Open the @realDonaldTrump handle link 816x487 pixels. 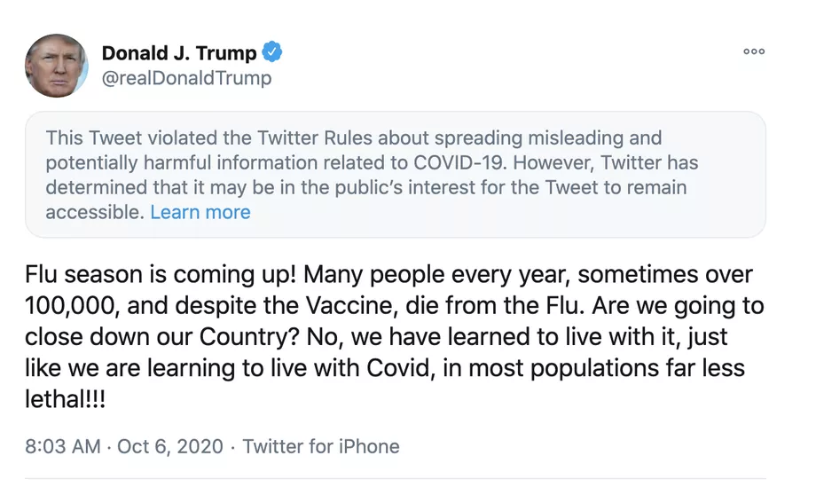[186, 78]
